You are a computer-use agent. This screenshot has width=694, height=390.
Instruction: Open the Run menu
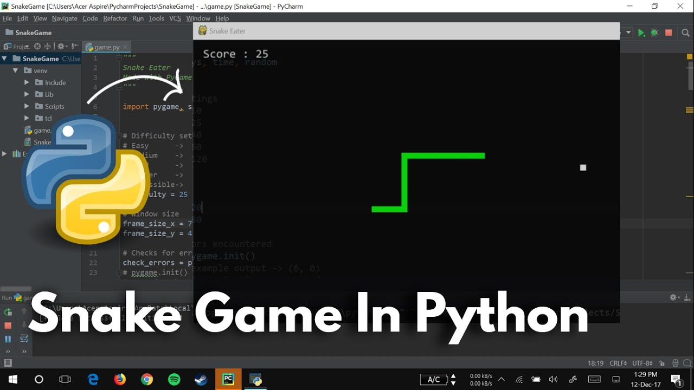[138, 18]
